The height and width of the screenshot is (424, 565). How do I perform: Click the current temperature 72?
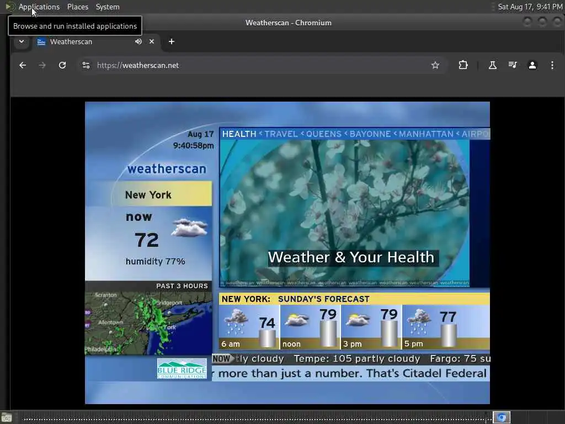click(x=147, y=240)
